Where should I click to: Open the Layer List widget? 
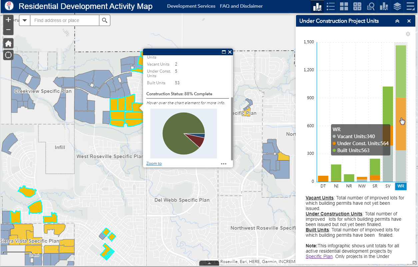(397, 6)
